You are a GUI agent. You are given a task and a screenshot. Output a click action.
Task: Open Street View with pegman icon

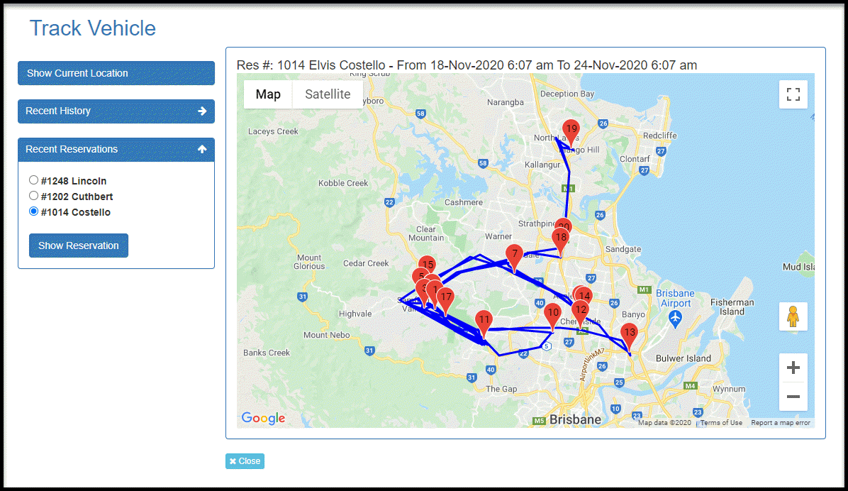[793, 316]
